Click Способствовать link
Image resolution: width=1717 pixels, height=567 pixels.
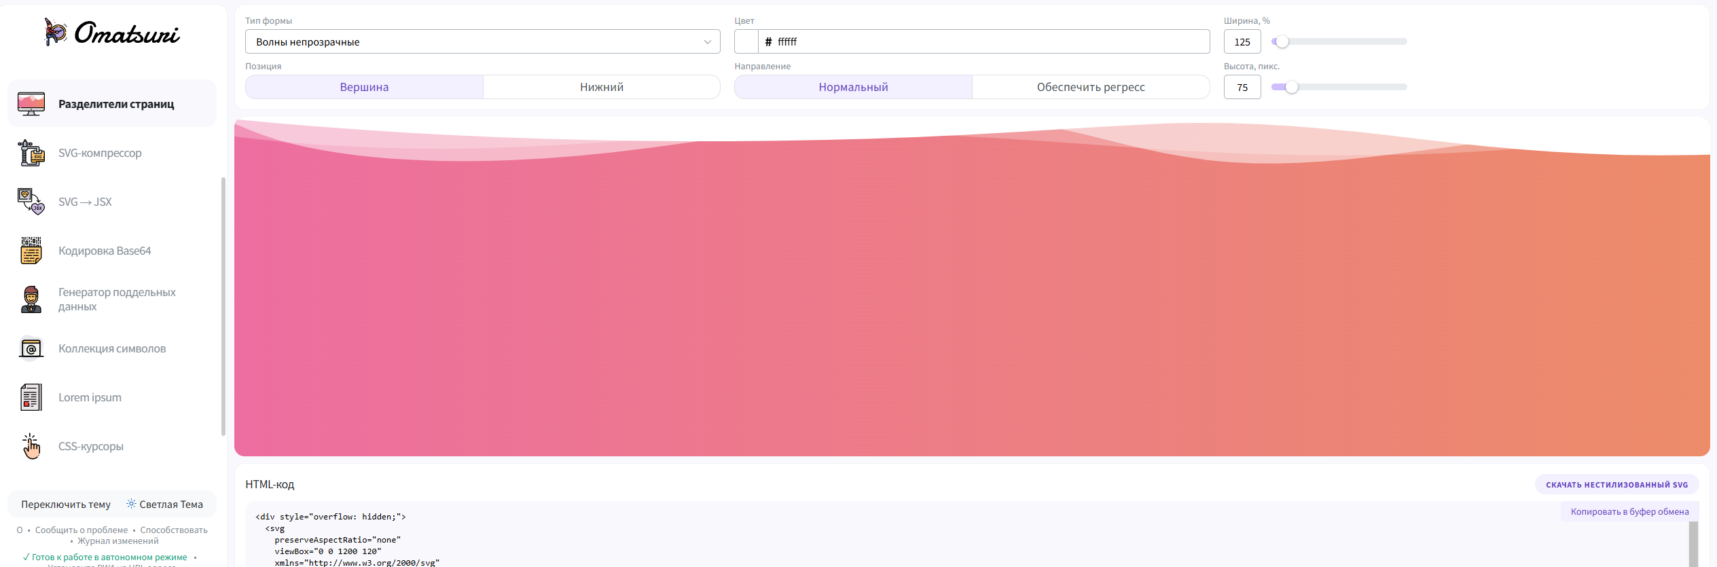click(x=174, y=530)
